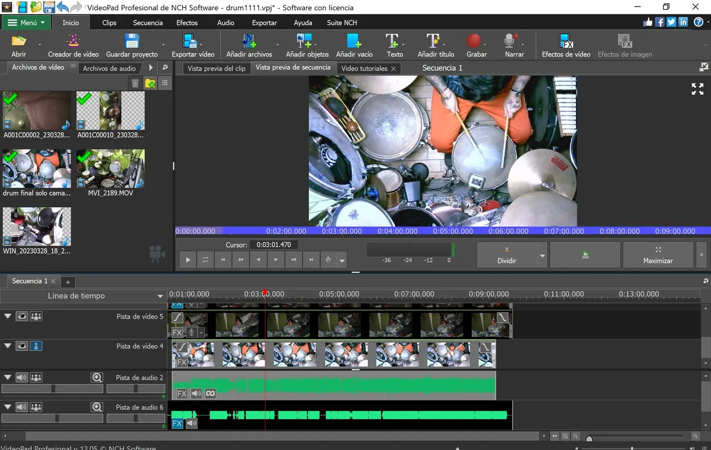This screenshot has width=711, height=450.
Task: Switch to the Vista previa del clip tab
Action: 217,68
